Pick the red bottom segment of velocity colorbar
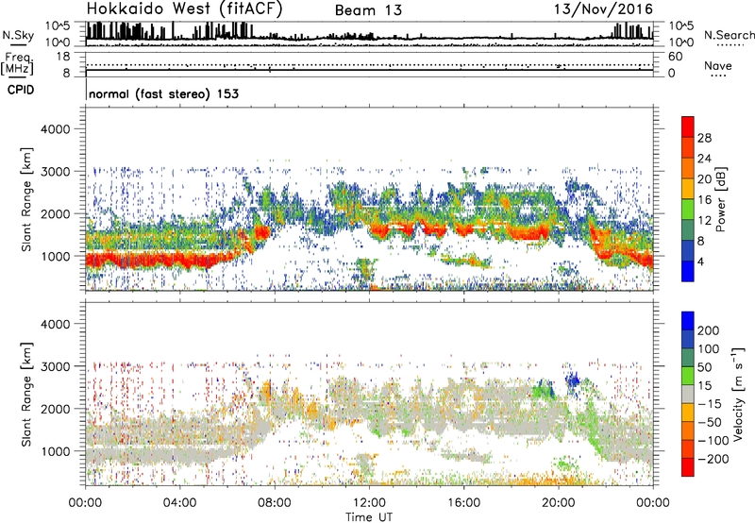This screenshot has height=523, width=755. (688, 467)
